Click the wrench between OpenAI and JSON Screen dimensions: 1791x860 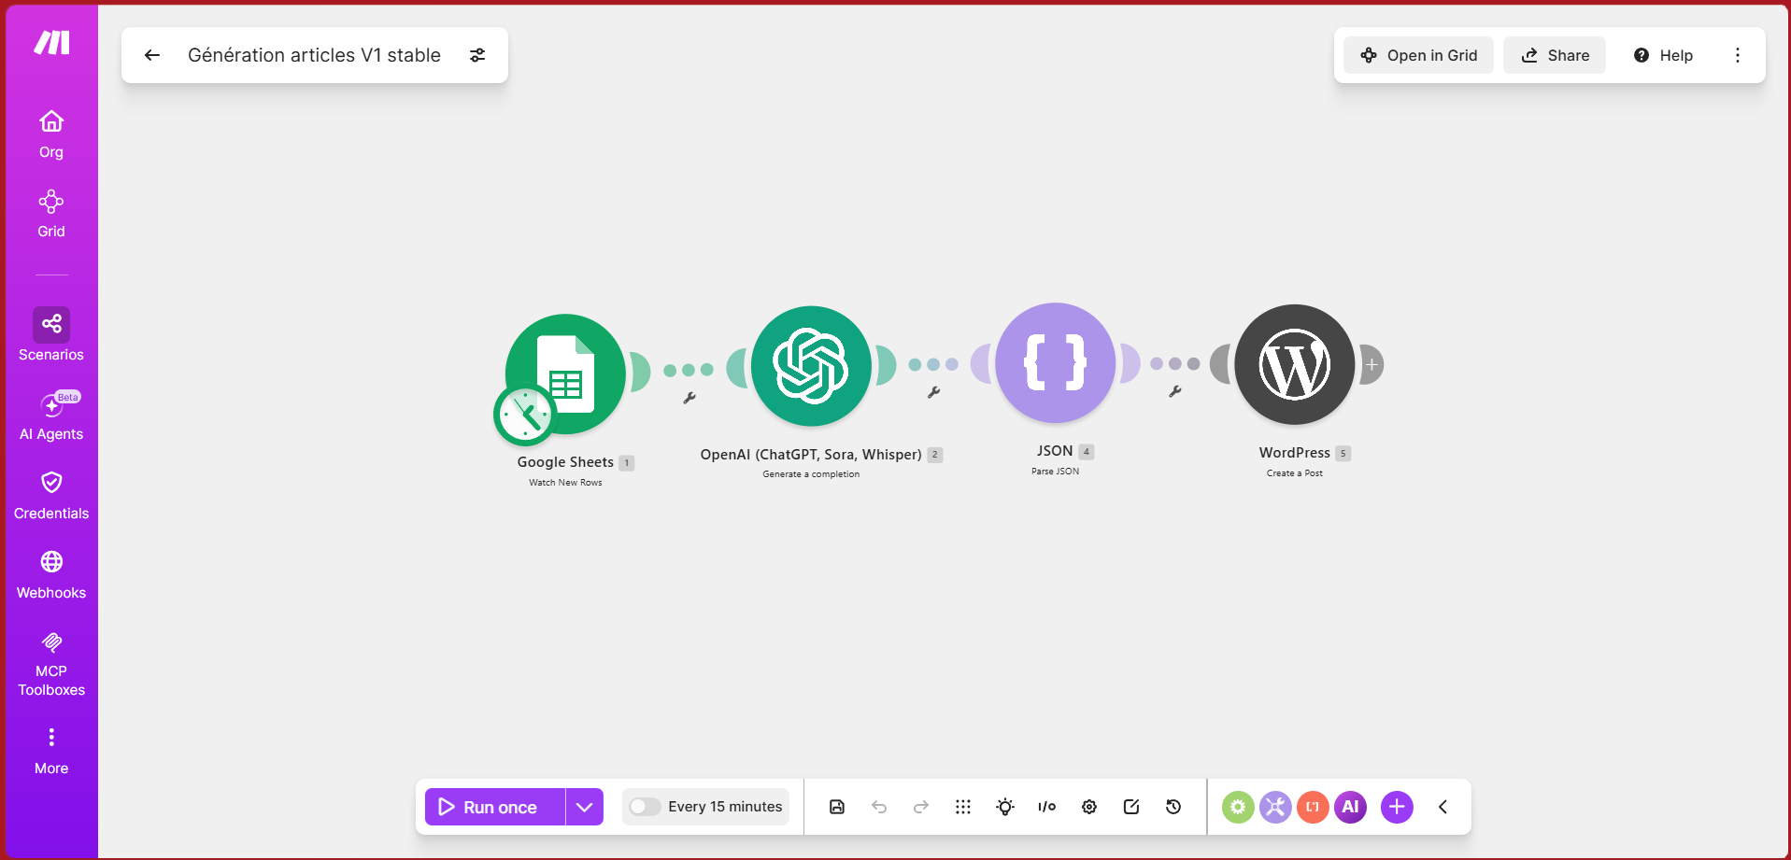[x=933, y=392]
